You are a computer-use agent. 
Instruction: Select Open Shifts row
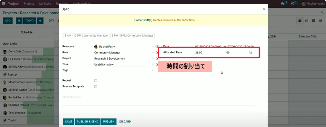(x=27, y=44)
